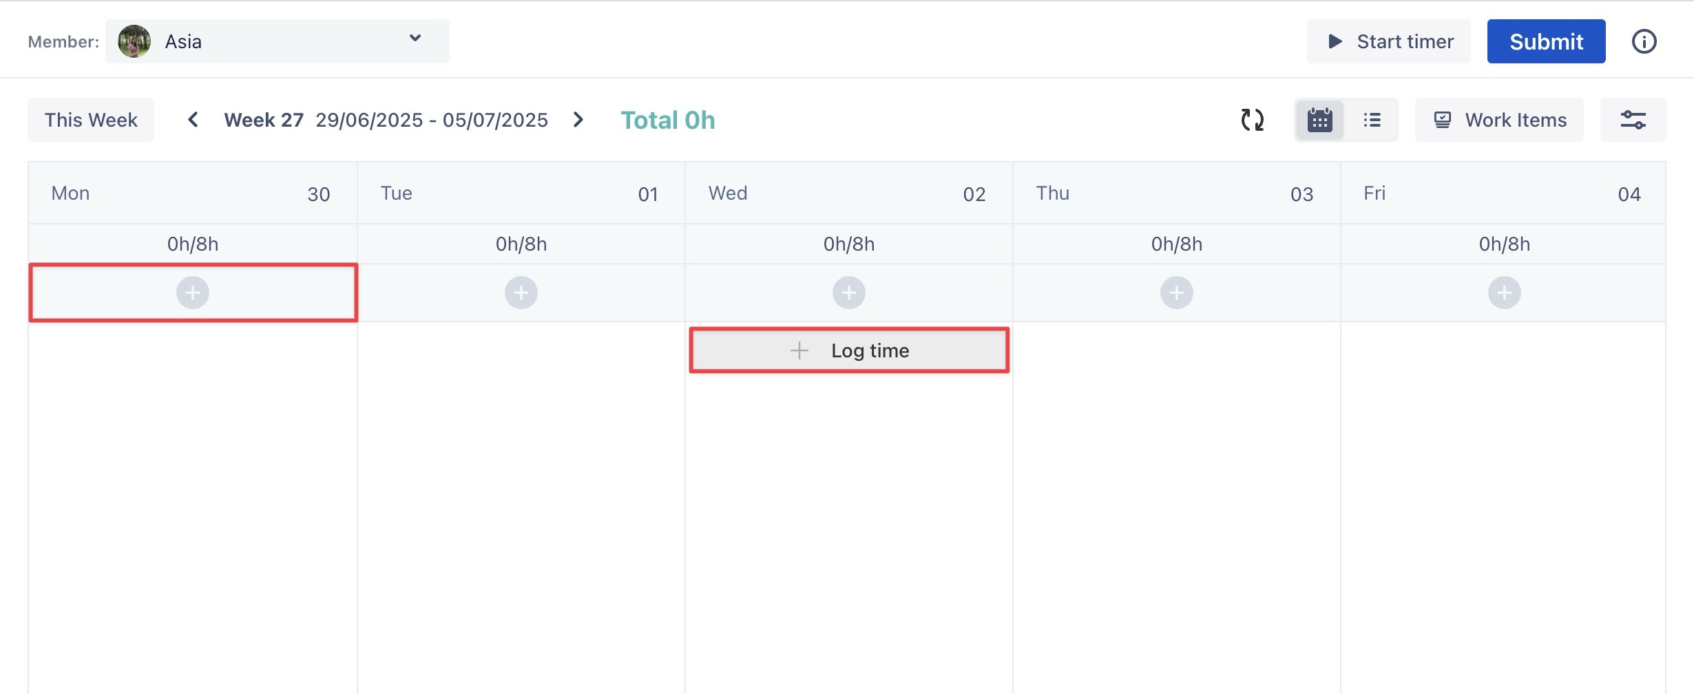Click the Log time button on Wednesday

[x=849, y=350]
